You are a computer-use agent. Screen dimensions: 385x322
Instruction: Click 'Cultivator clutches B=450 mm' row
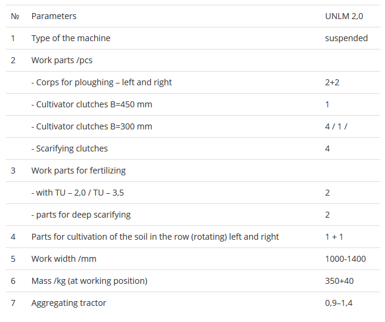[92, 104]
